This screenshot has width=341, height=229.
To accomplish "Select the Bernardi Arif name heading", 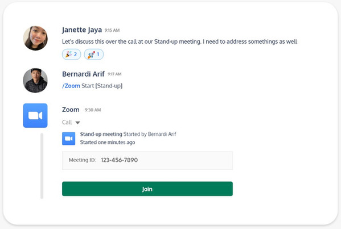I will (x=83, y=74).
